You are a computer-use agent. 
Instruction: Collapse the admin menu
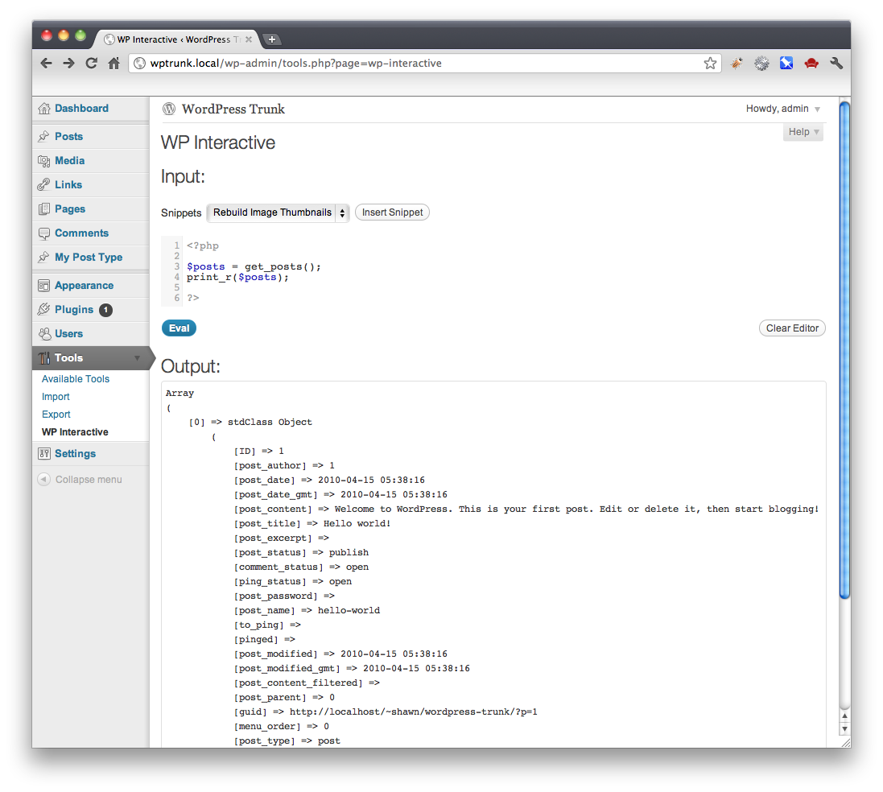[x=80, y=480]
